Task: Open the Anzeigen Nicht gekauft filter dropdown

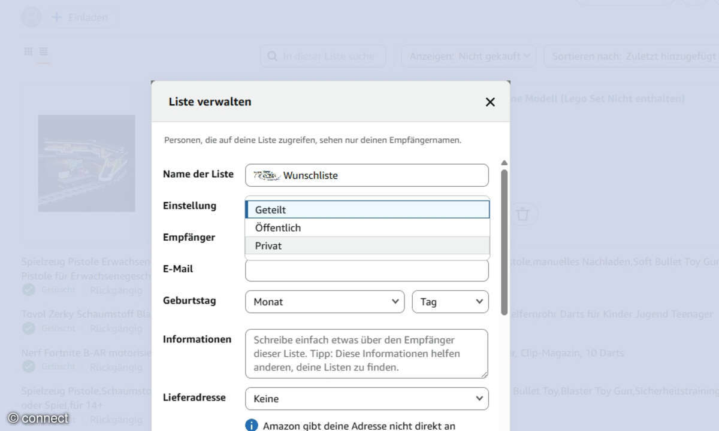Action: coord(468,56)
